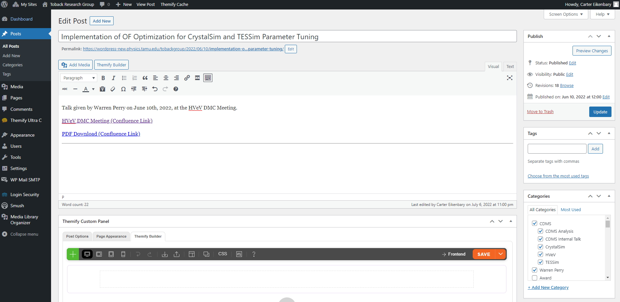Click inside the empty tags input field

557,149
